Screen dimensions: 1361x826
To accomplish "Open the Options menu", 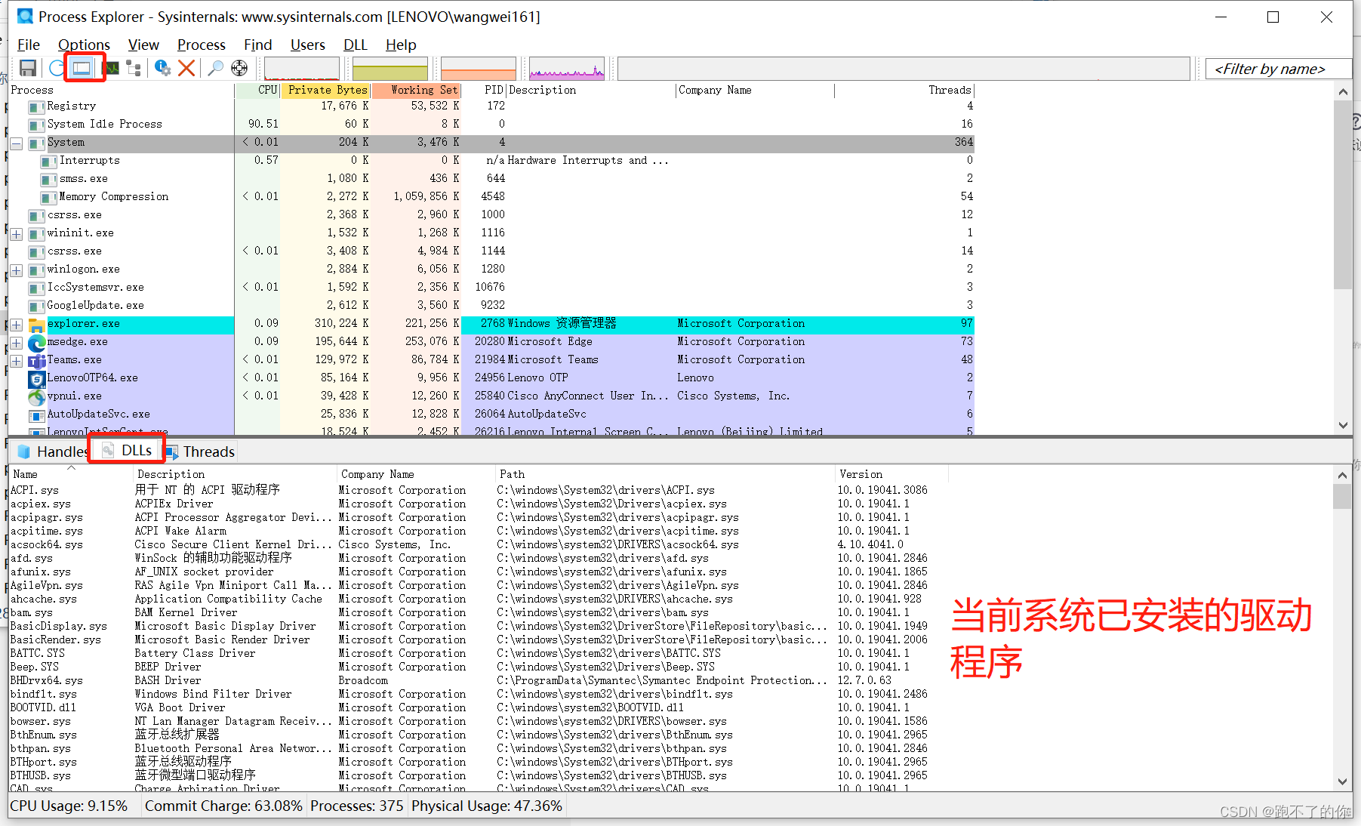I will tap(84, 45).
